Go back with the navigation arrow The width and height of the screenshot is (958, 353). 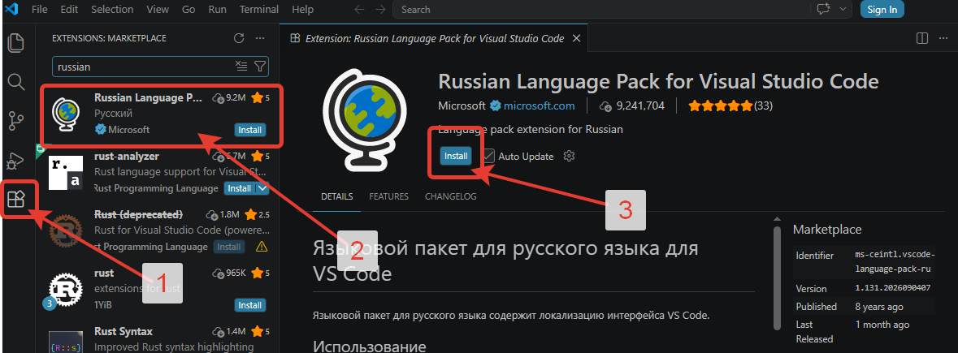(x=360, y=10)
